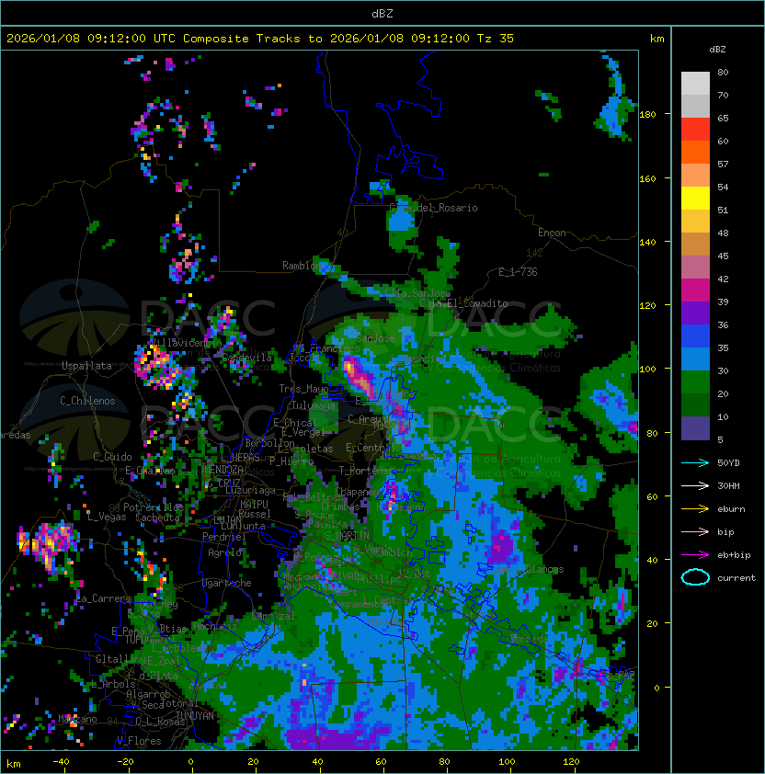This screenshot has width=765, height=774.
Task: Pick the bright green 20–30 dBZ swatch
Action: click(695, 381)
